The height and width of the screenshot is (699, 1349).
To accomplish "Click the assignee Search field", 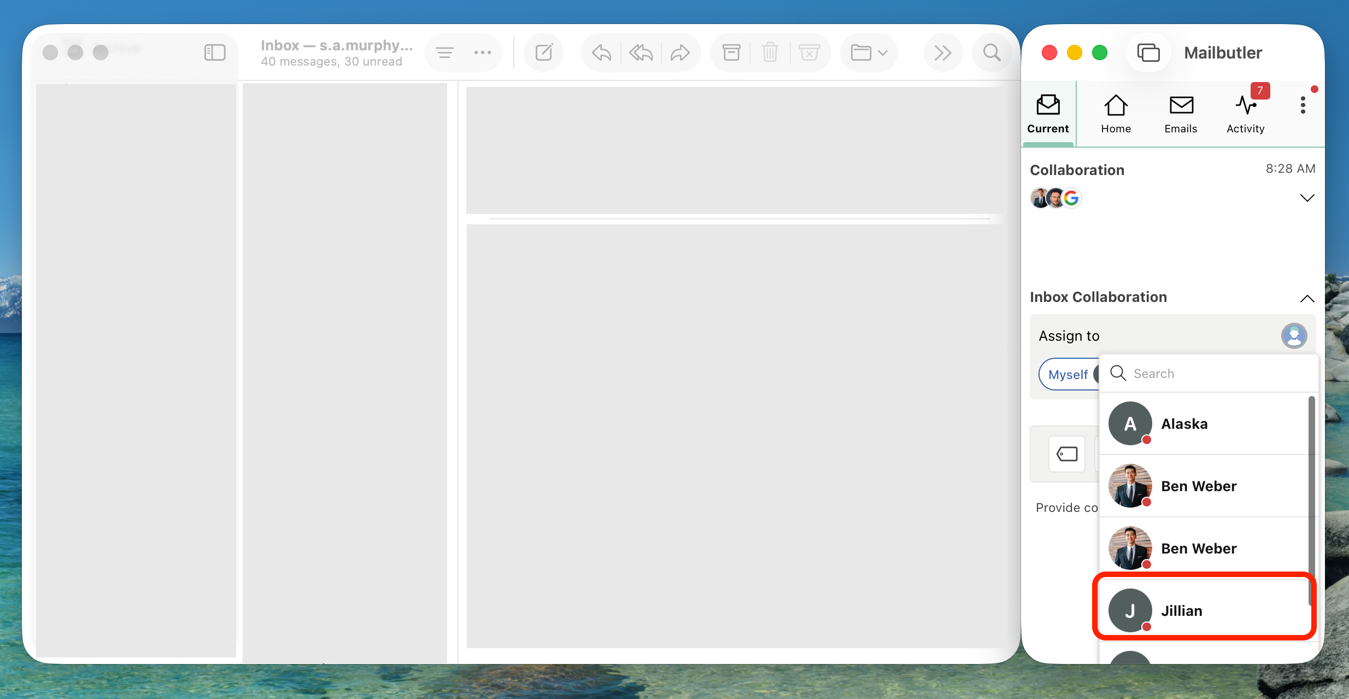I will coord(1209,374).
